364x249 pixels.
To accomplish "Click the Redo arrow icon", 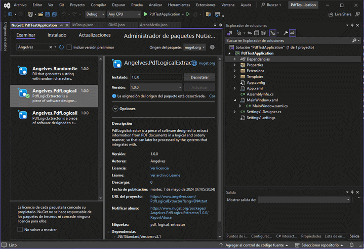I will 74,14.
